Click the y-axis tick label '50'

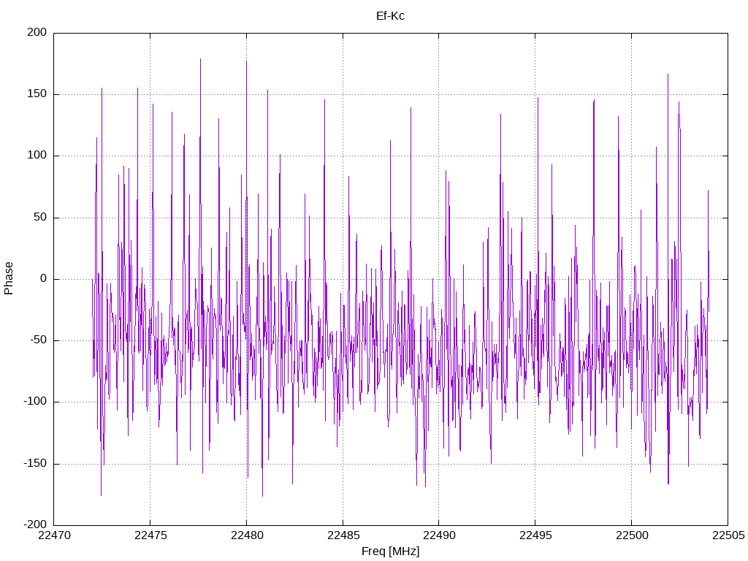tap(41, 217)
